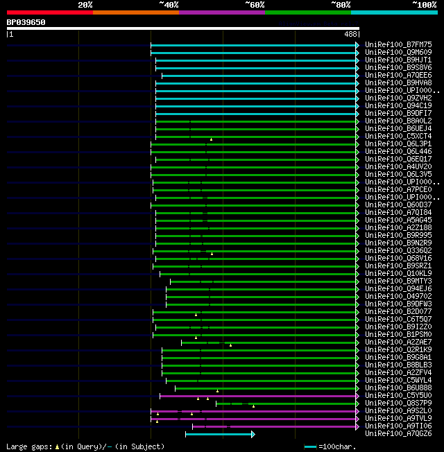Click the arrowhead at the end of the UniRef100_B7FM75 bar

tap(357, 45)
